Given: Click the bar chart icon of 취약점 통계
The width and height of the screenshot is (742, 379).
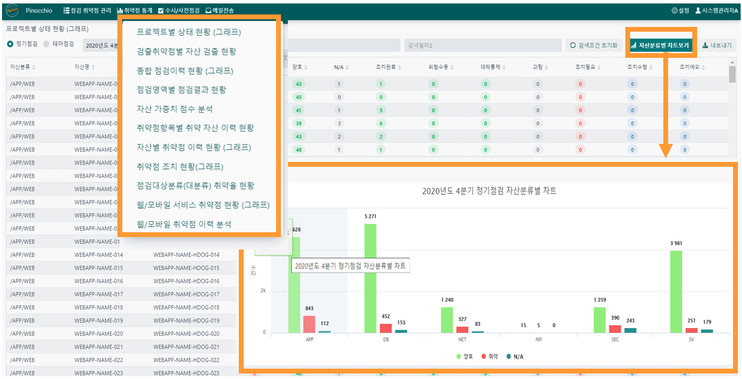Looking at the screenshot, I should click(119, 10).
